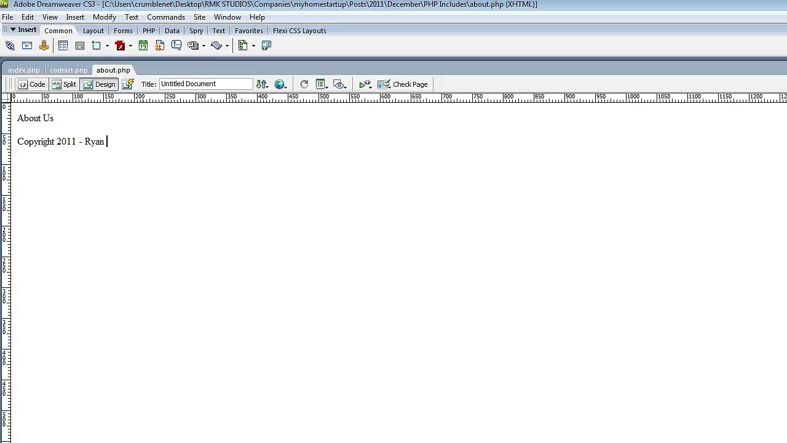Screen dimensions: 787x443
Task: Select the Spry insert tab
Action: coord(196,31)
